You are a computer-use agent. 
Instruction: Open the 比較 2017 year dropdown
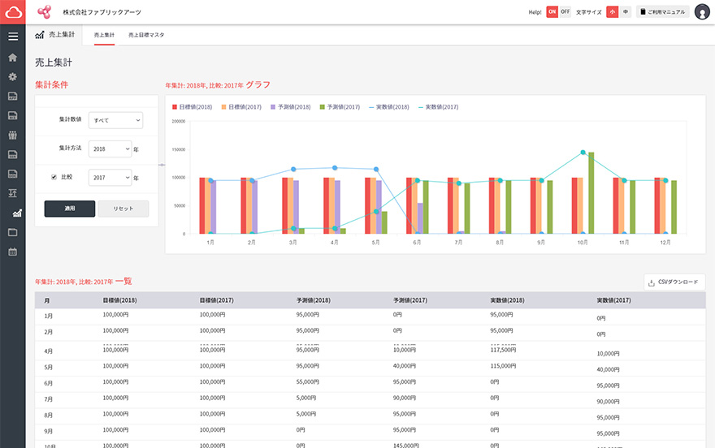(110, 178)
